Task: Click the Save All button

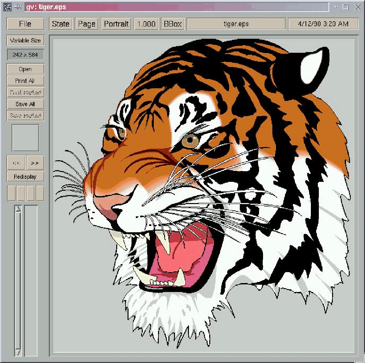Action: (x=25, y=104)
